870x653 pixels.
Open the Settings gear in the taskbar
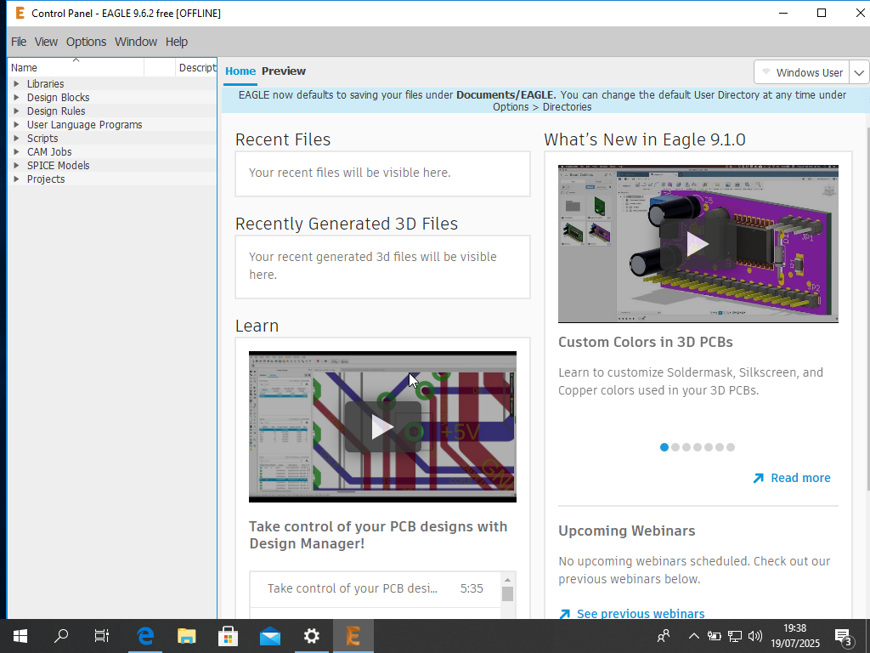click(311, 636)
